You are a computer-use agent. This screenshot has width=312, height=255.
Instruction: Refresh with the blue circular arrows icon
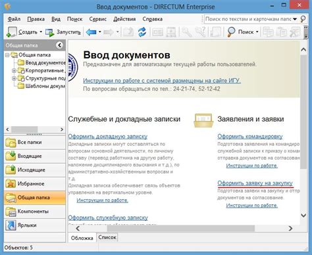click(x=142, y=32)
